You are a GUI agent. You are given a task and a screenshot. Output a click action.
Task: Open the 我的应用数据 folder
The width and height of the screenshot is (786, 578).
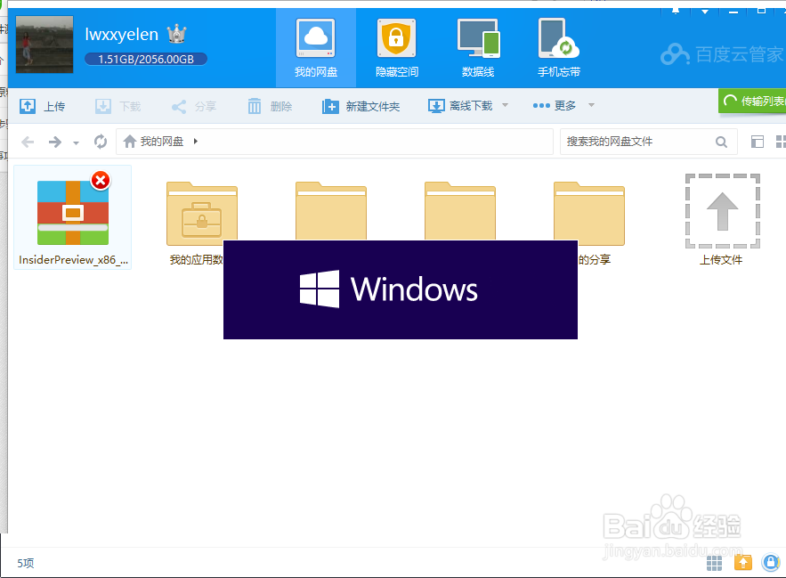point(202,213)
